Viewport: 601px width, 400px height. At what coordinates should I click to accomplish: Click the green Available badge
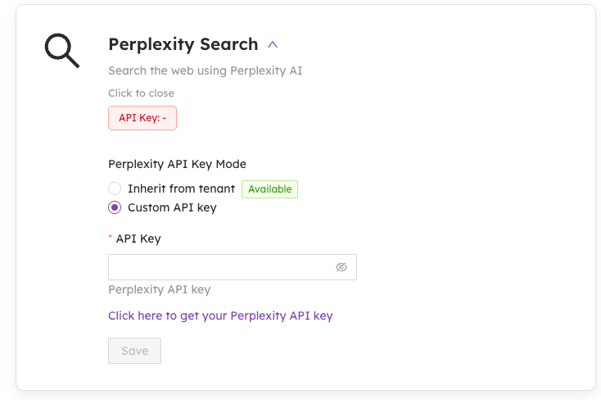(x=269, y=189)
